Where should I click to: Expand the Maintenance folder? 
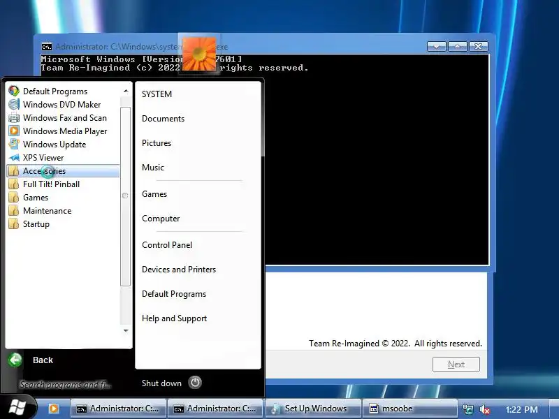pos(63,211)
